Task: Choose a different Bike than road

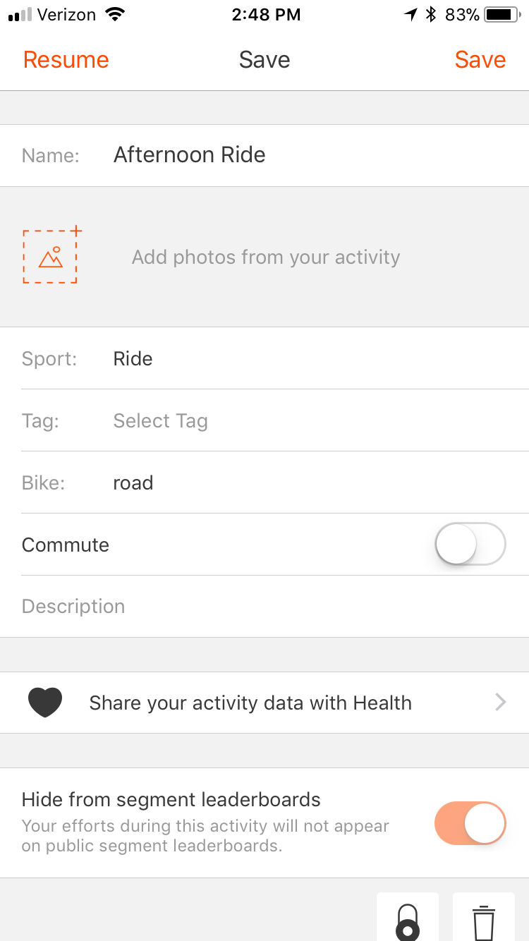Action: pyautogui.click(x=264, y=482)
